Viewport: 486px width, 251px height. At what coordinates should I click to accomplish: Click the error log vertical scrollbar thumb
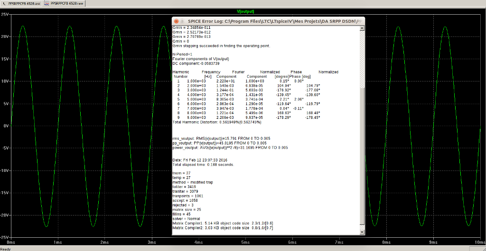pyautogui.click(x=362, y=156)
